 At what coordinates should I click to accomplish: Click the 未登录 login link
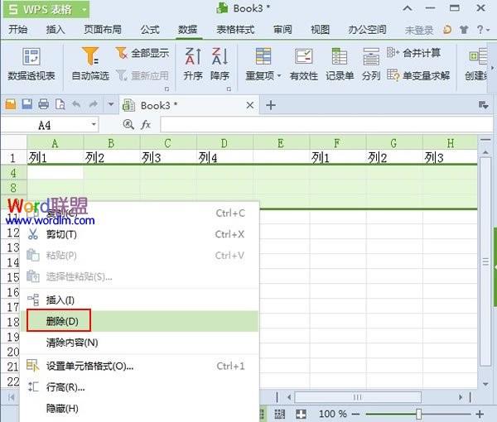point(418,30)
